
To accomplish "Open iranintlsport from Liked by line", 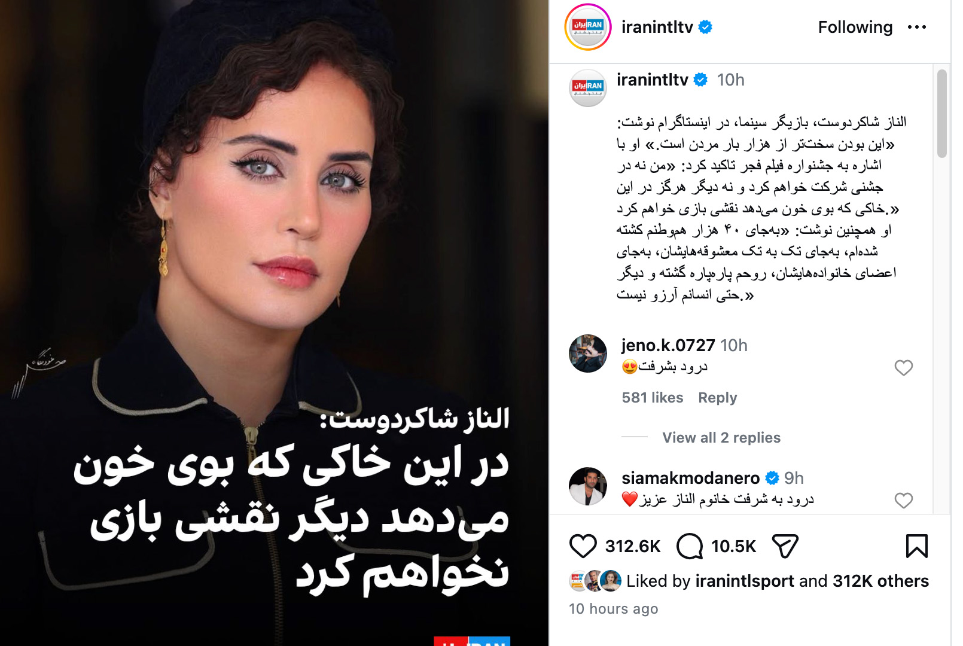I will click(x=745, y=581).
